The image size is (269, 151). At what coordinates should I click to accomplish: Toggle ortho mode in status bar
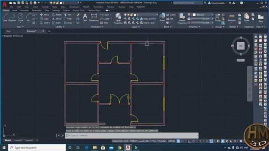190,141
